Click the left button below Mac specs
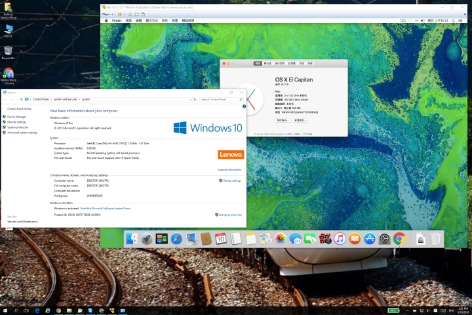This screenshot has width=472, height=315. (283, 120)
